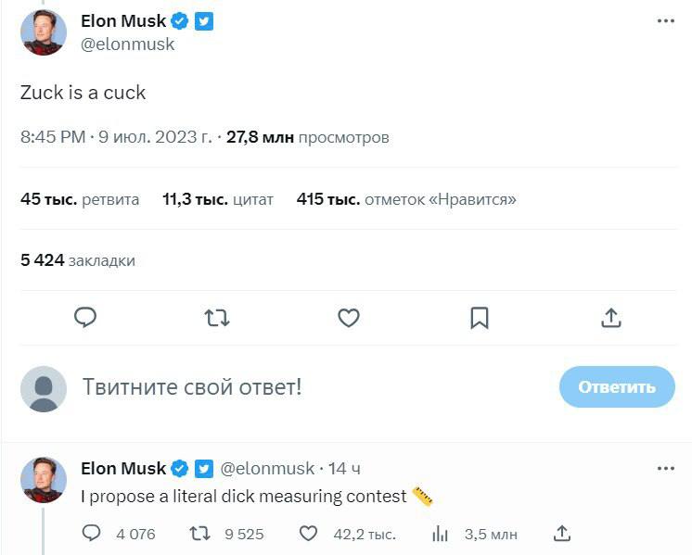This screenshot has width=692, height=555.
Task: Open the 11,3 тыс. цитат list
Action: click(x=217, y=199)
